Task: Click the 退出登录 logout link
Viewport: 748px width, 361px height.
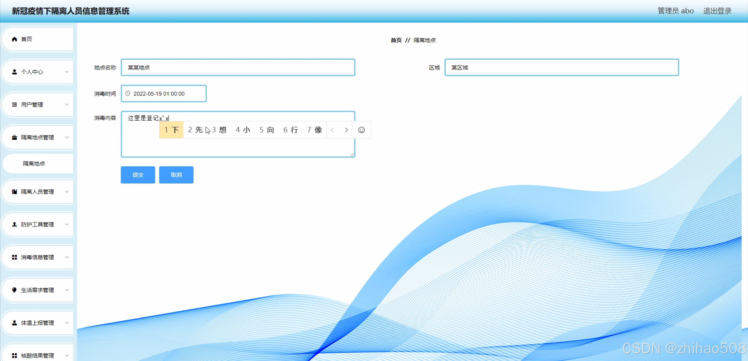Action: pyautogui.click(x=717, y=11)
